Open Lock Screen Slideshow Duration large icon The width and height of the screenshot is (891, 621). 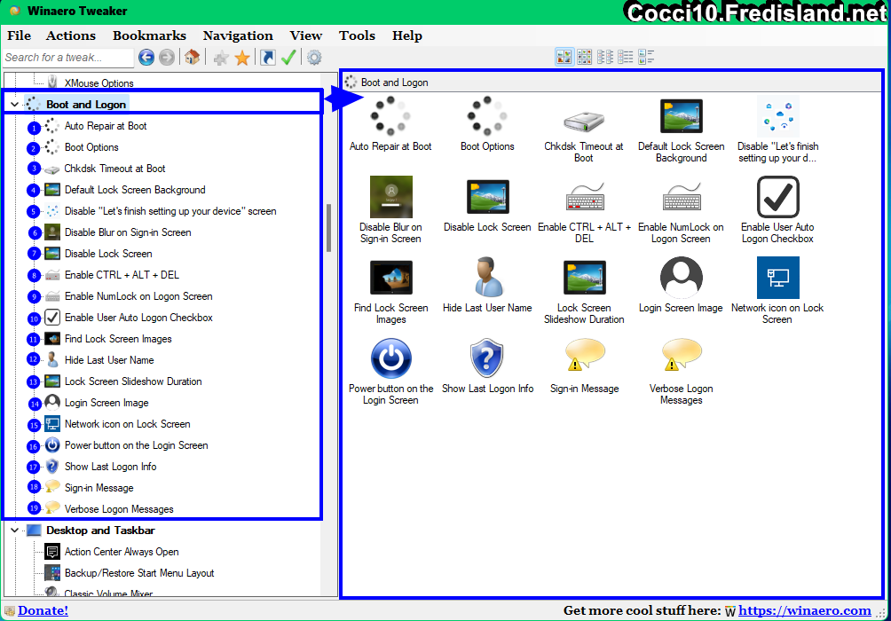coord(584,278)
